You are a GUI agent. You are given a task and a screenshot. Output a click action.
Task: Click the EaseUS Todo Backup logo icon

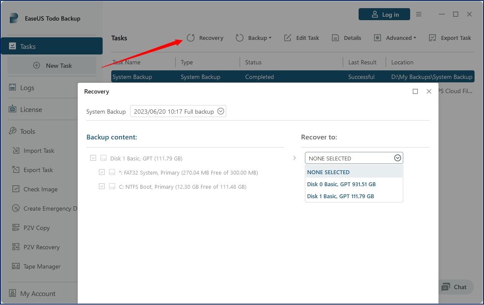[14, 18]
